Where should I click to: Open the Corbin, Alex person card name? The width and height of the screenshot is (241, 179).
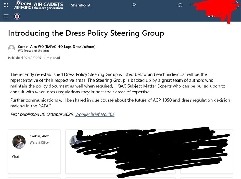[x=40, y=136]
